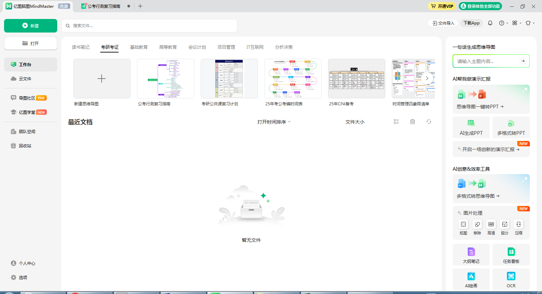Open the 大纲笔记 outline notes tool
The width and height of the screenshot is (542, 294).
[471, 255]
